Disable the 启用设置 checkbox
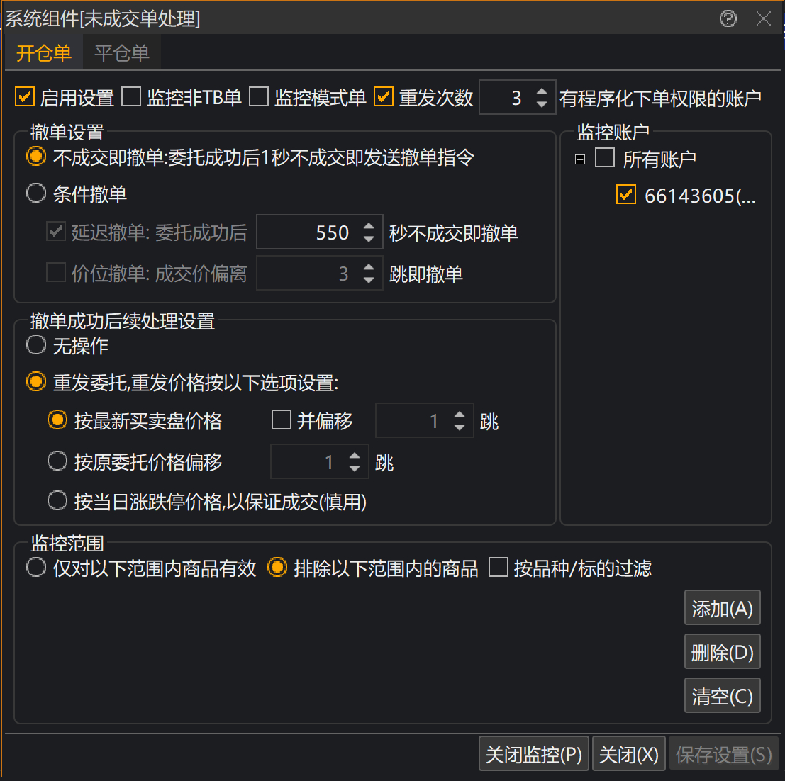Screen dimensions: 785x781 click(25, 97)
